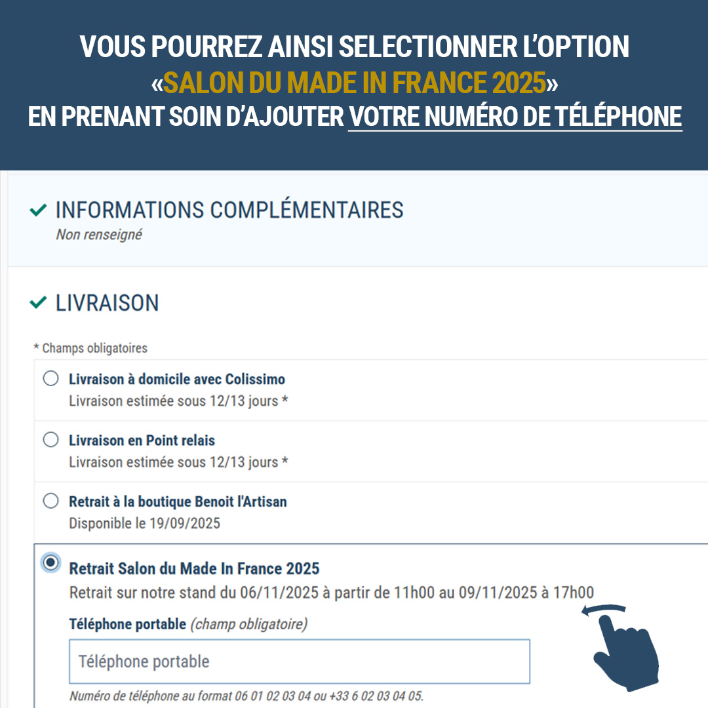The width and height of the screenshot is (708, 708).
Task: Expand the Informations complémentaires section header
Action: (229, 210)
